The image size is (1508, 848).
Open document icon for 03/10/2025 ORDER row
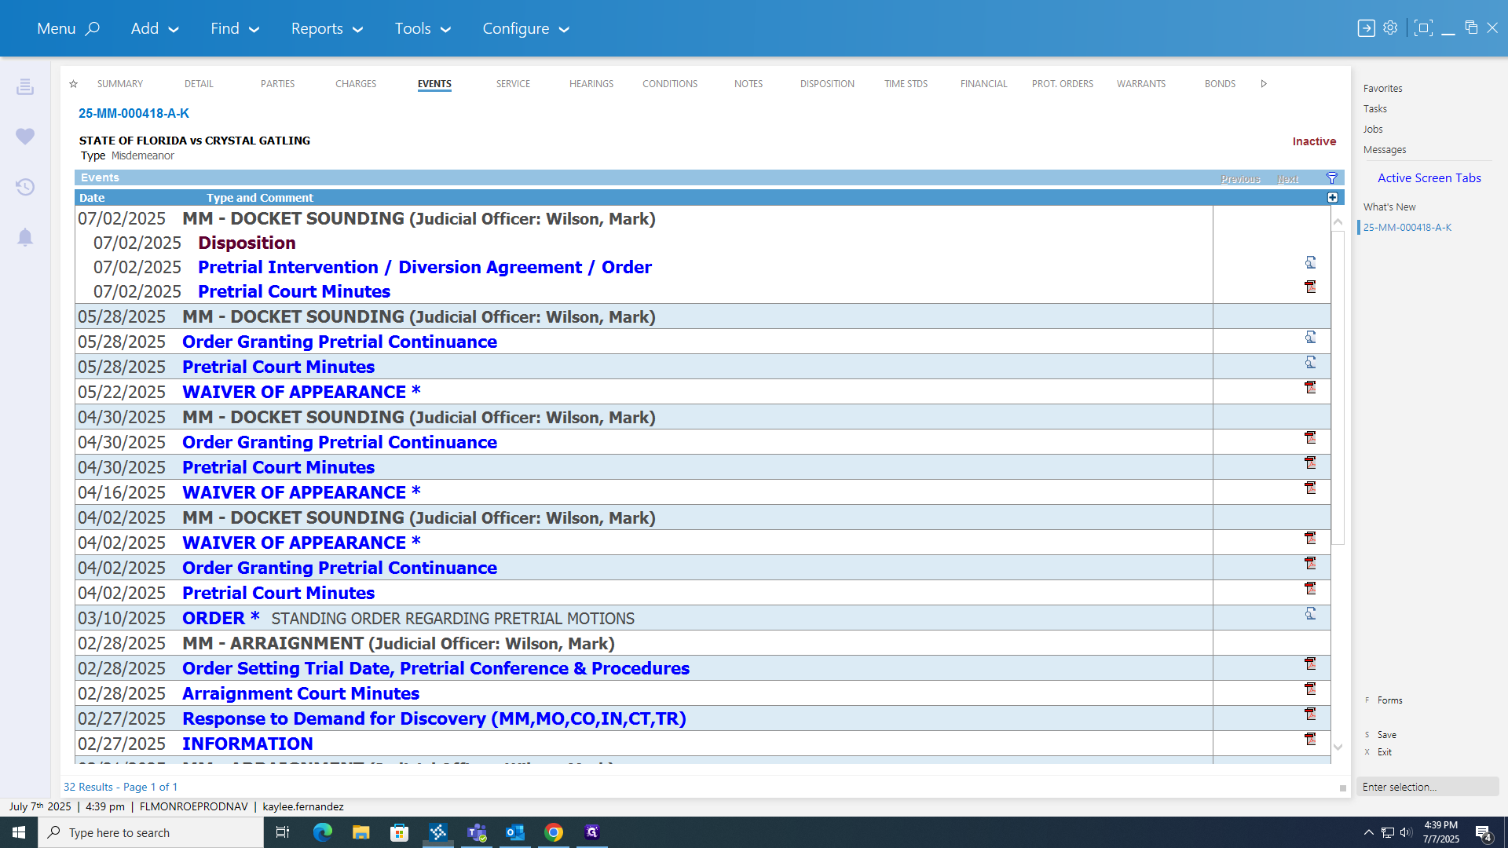click(x=1310, y=613)
